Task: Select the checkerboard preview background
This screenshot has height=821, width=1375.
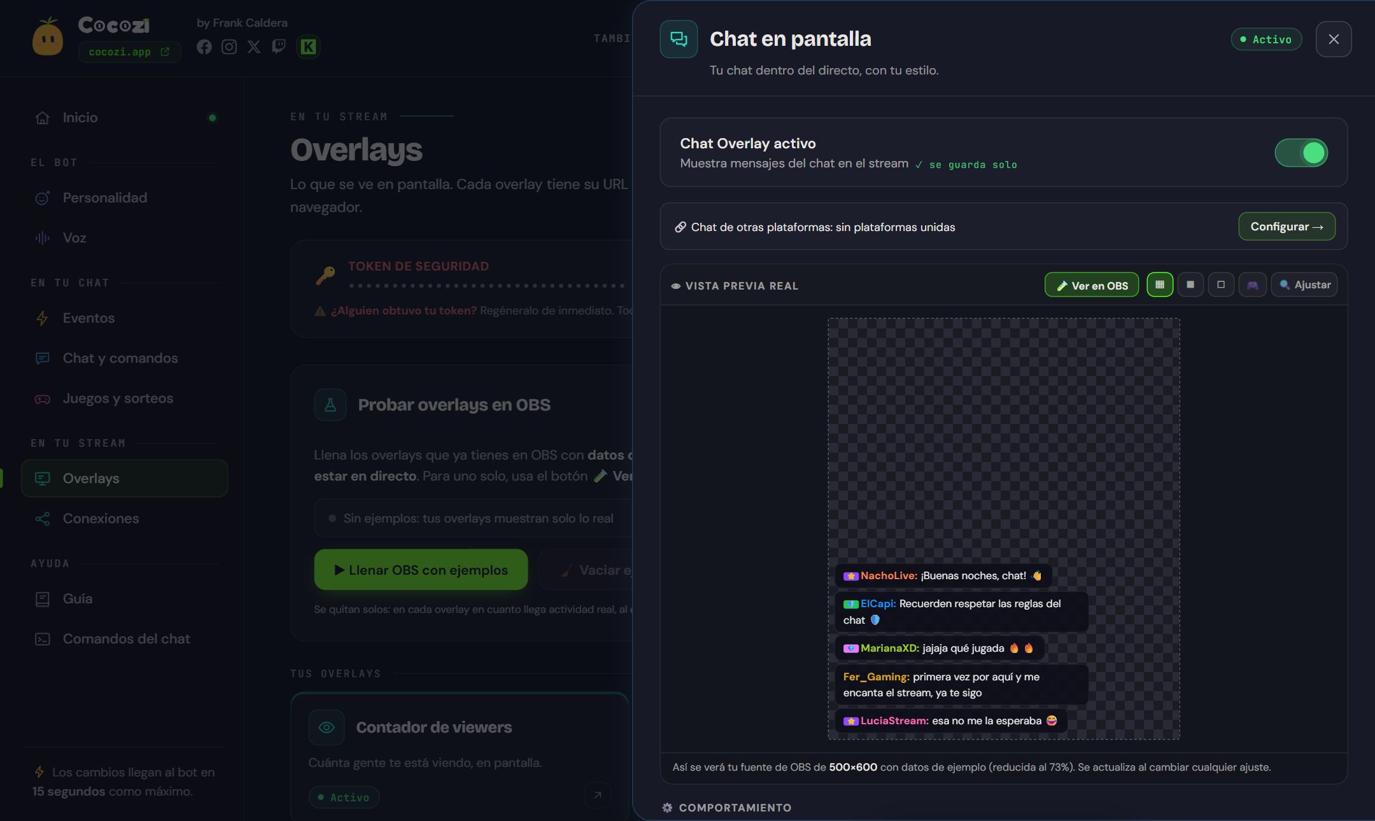Action: pyautogui.click(x=1160, y=284)
